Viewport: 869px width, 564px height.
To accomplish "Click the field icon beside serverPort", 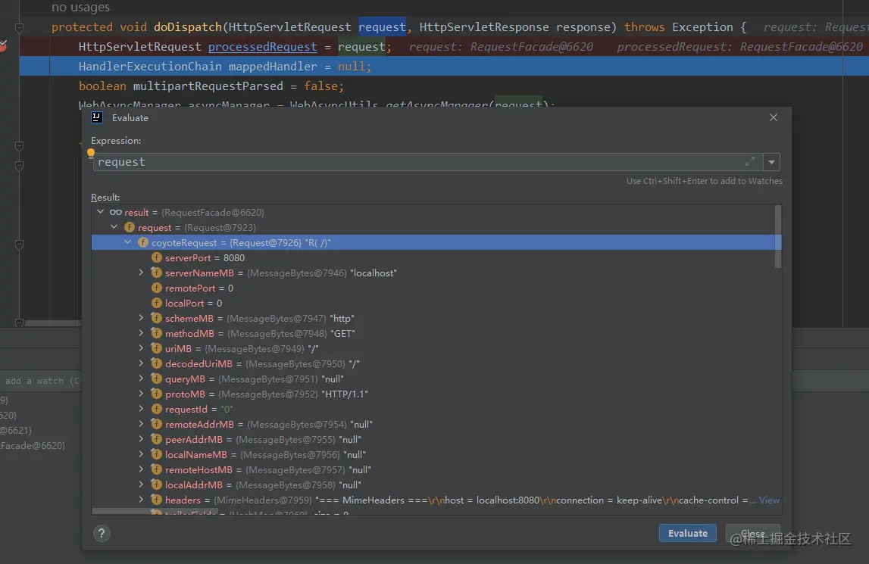I will click(157, 258).
